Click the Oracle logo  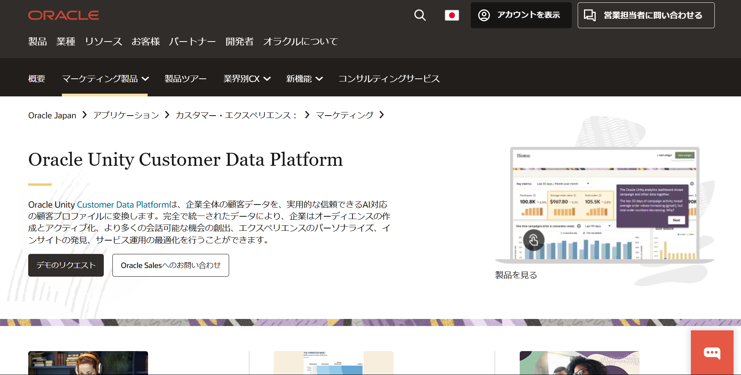[x=63, y=15]
